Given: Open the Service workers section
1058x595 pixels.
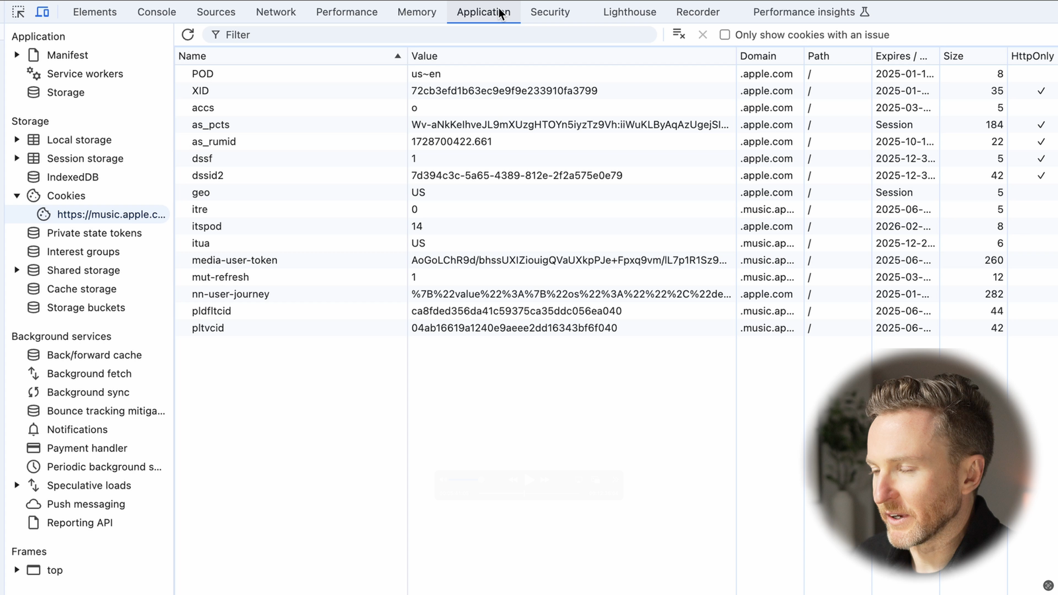Looking at the screenshot, I should coord(85,73).
